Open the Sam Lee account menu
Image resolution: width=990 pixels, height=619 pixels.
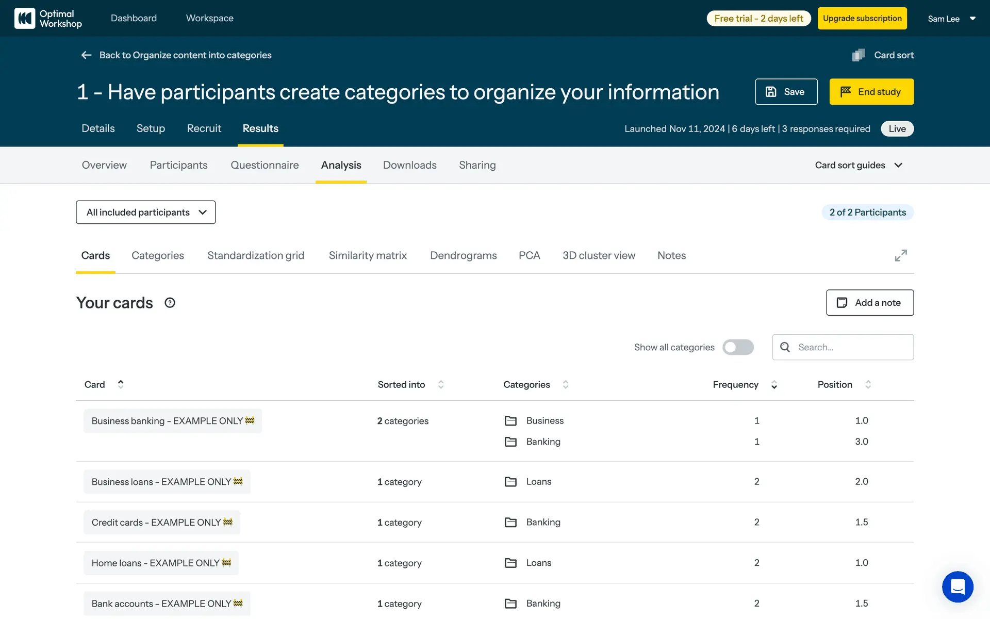click(x=951, y=19)
